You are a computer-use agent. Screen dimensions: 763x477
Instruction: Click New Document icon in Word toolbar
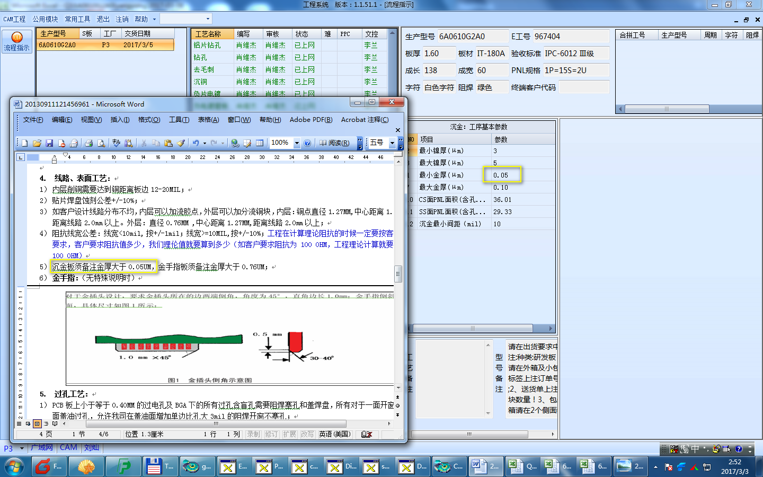pos(24,143)
